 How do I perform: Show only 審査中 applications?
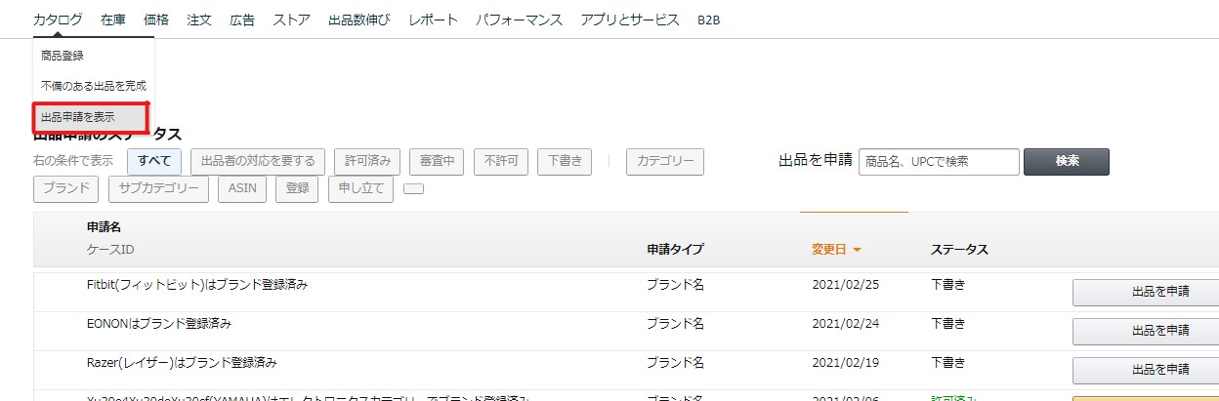click(x=436, y=161)
